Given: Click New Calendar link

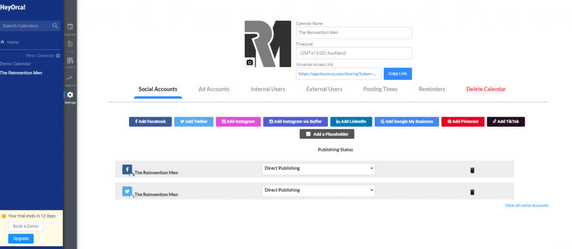Looking at the screenshot, I should point(40,55).
